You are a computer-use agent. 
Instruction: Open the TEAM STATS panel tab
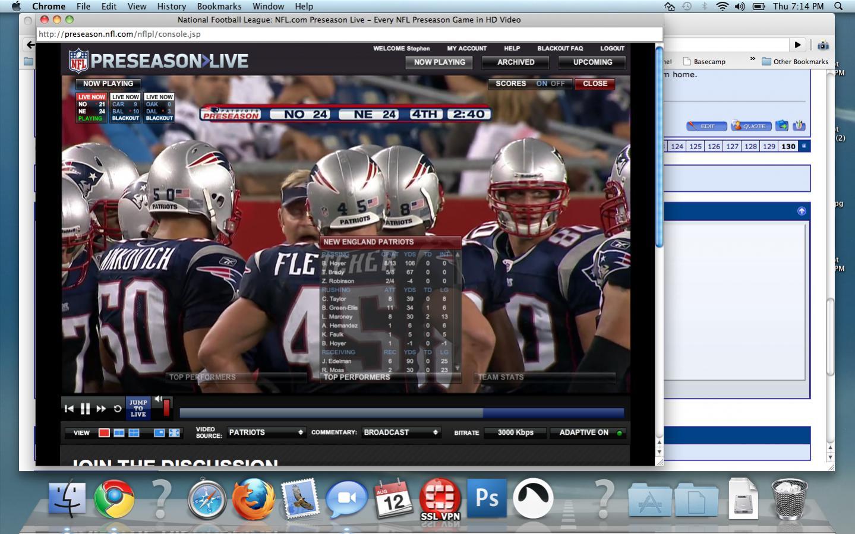pyautogui.click(x=544, y=377)
